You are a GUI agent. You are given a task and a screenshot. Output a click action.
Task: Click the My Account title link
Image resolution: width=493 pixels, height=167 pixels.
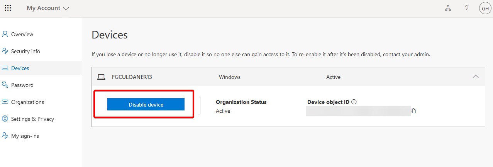44,8
